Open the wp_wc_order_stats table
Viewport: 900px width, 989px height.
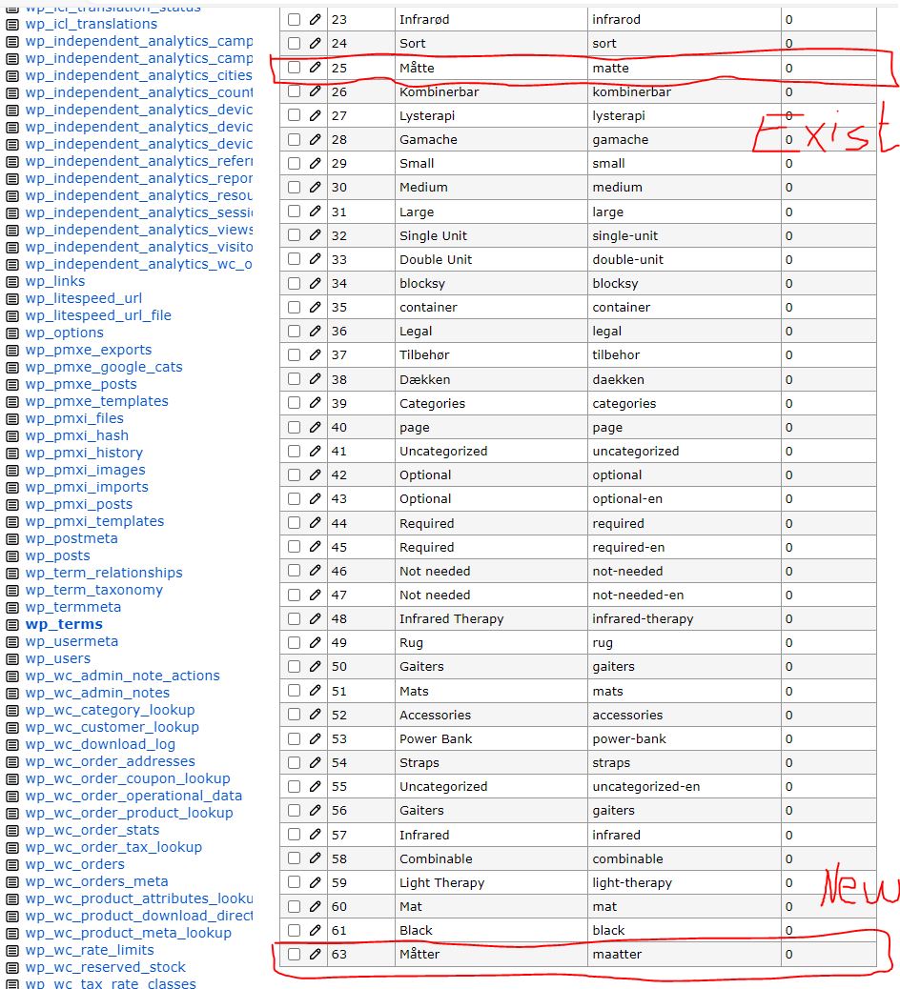point(92,830)
